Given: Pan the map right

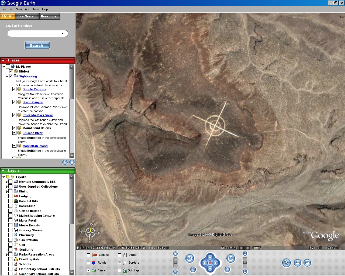Looking at the screenshot, I should 216,263.
